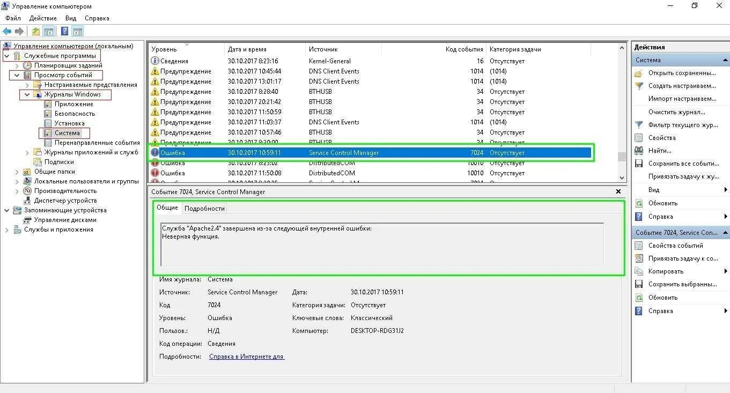This screenshot has width=730, height=393.
Task: Switch to the Общие tab
Action: (x=167, y=207)
